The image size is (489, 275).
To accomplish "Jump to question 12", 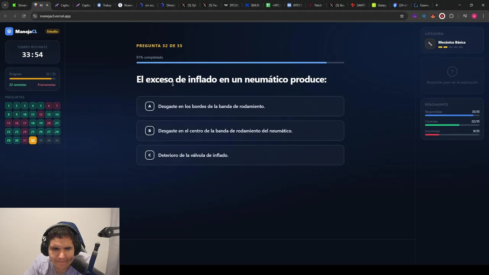I will (40, 114).
